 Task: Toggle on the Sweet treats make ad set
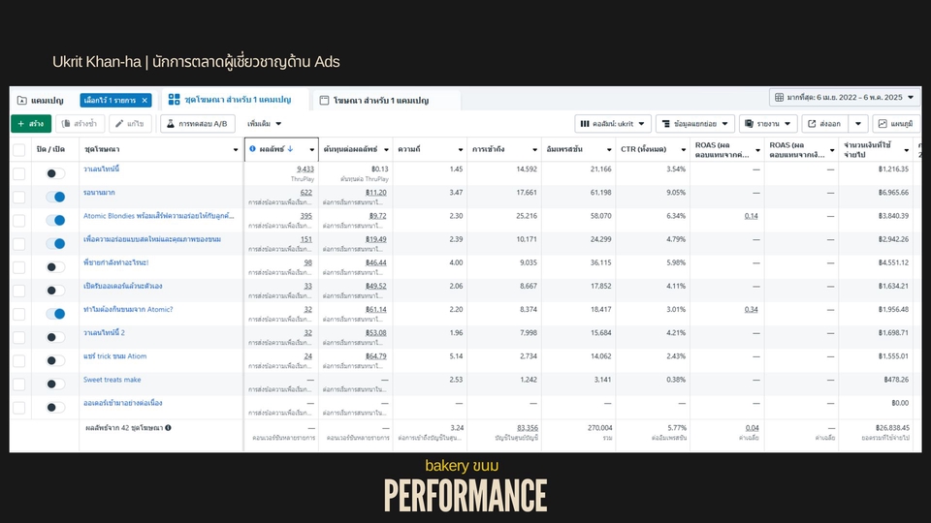click(55, 384)
